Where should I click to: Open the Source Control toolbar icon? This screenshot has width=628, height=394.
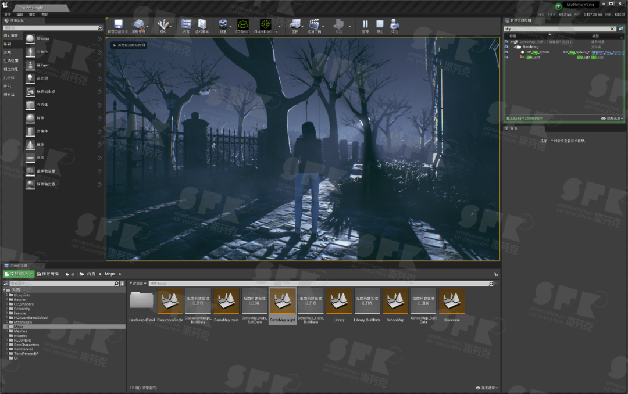click(138, 24)
